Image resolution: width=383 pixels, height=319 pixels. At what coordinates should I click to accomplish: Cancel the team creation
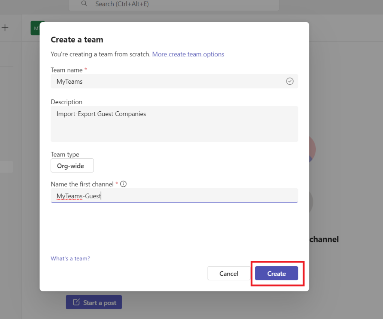[229, 273]
